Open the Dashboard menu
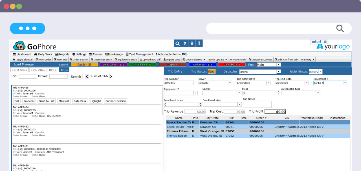361x171 pixels. pos(22,54)
